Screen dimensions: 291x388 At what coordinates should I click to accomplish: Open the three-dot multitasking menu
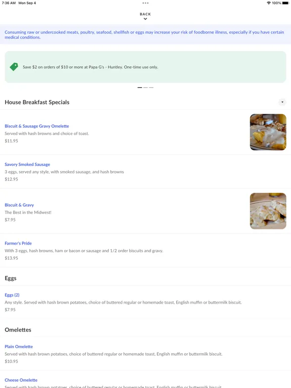pyautogui.click(x=145, y=3)
